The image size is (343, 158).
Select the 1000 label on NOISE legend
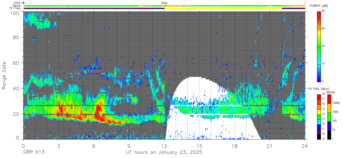[335, 112]
